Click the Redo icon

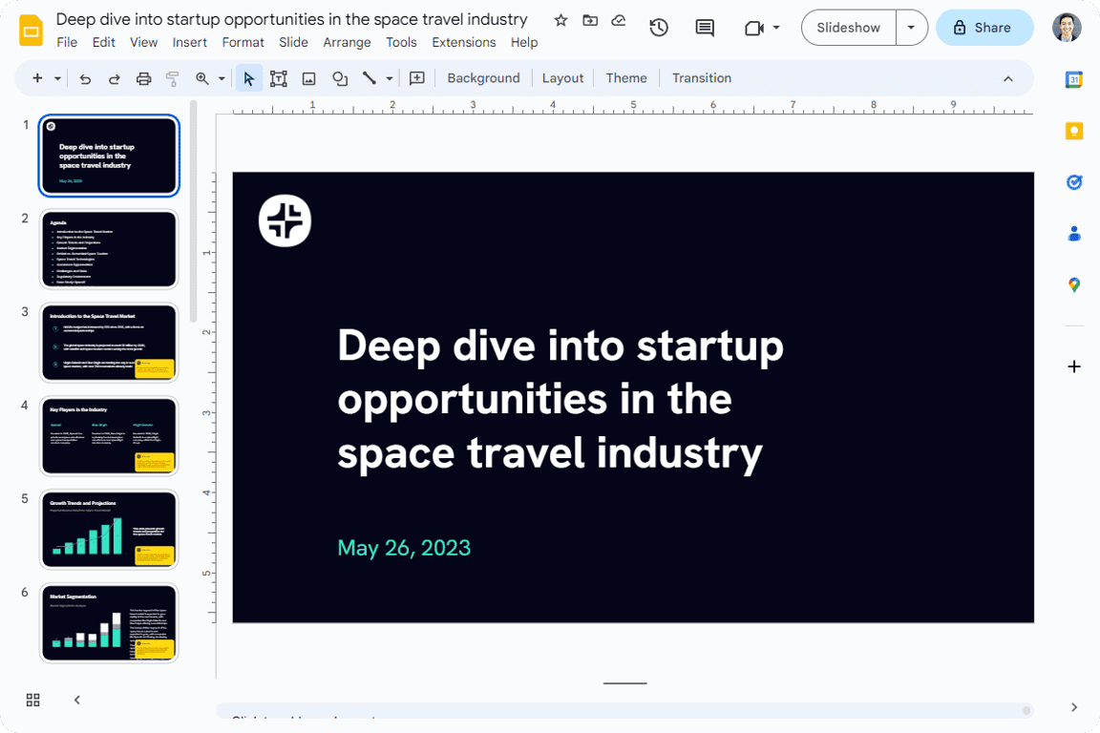[x=114, y=77]
